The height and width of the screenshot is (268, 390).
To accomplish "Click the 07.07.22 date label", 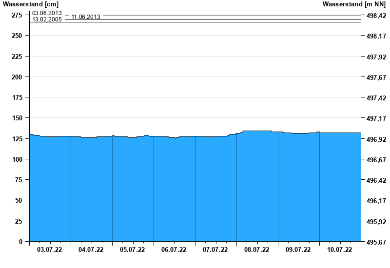I will (x=215, y=250).
